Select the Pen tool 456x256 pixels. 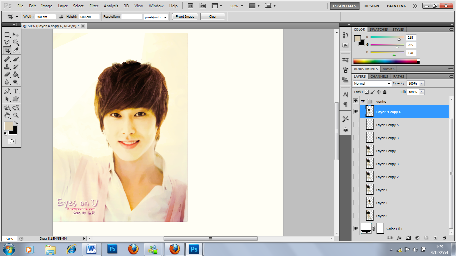point(7,91)
